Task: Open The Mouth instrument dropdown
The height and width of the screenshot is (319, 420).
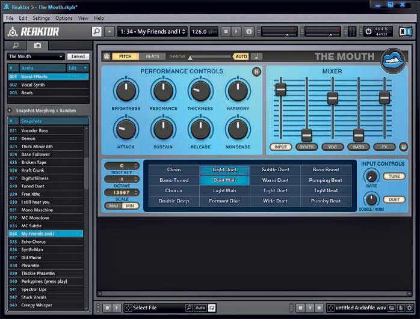Action: 36,56
